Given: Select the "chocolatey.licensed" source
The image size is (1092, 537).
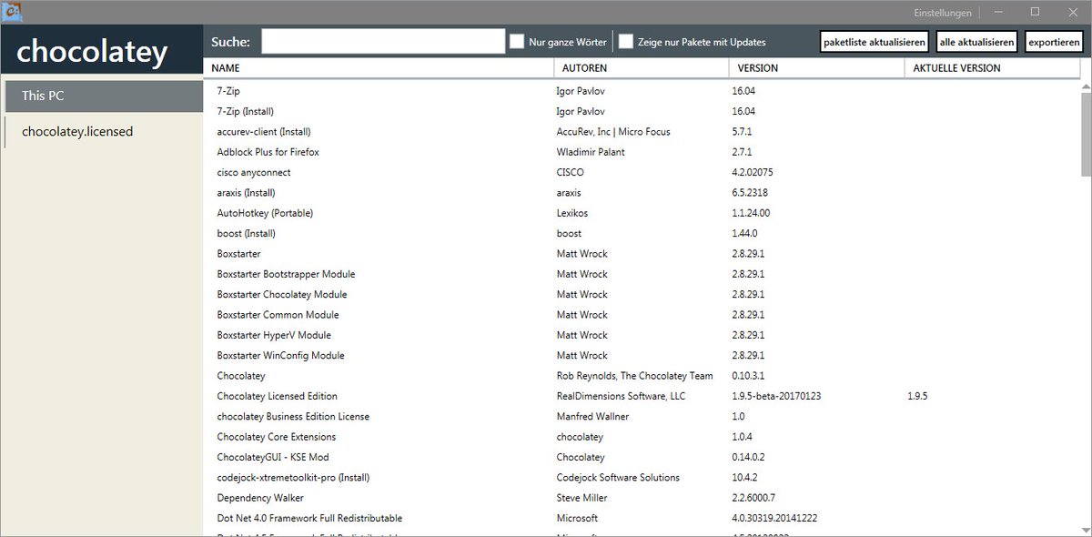Looking at the screenshot, I should 103,131.
